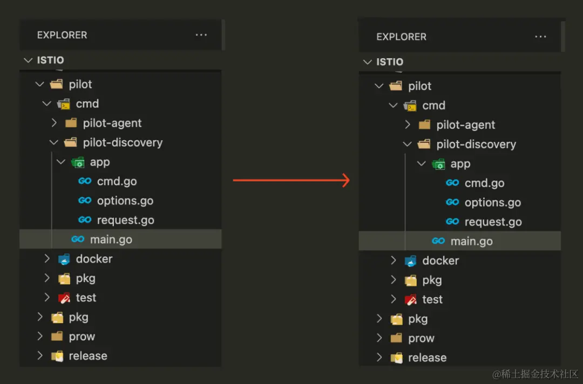Click the EXPLORER title in right panel

tap(401, 37)
